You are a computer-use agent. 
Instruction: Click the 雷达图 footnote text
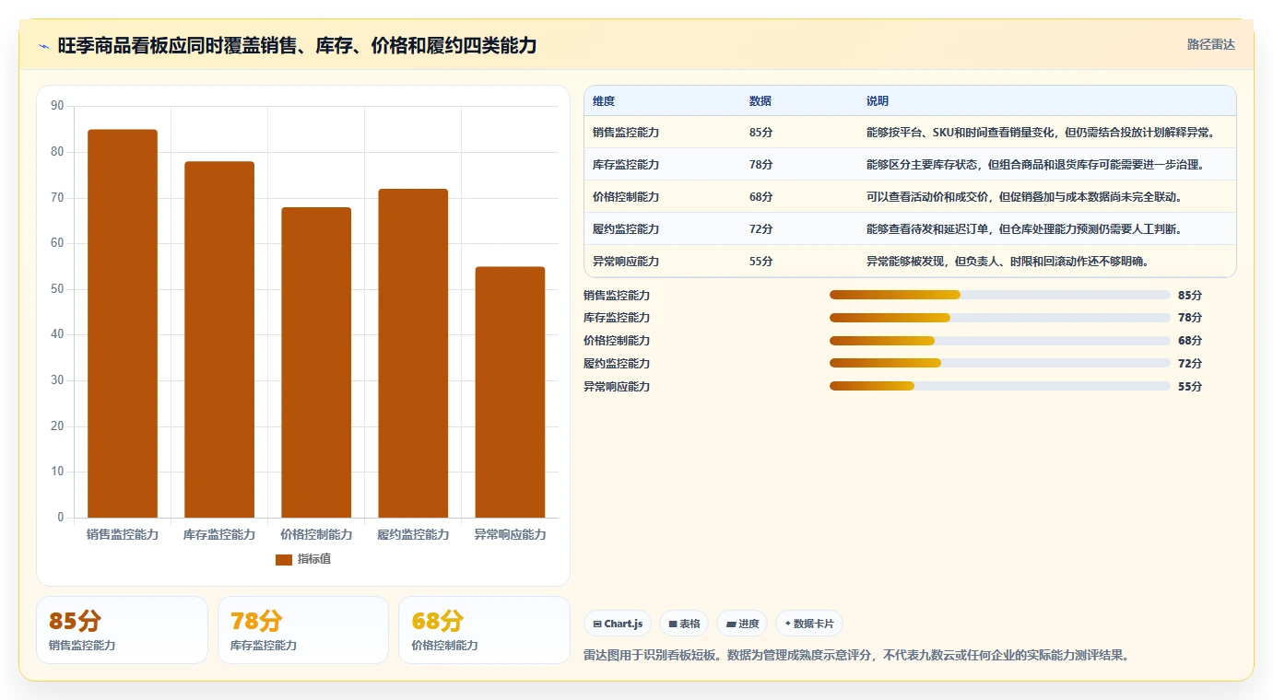coord(856,656)
